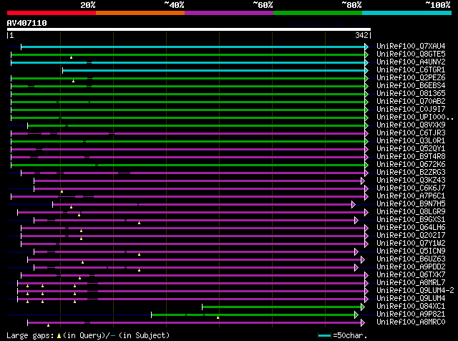Click the red 20% identity legend bar
This screenshot has width=458, height=341.
pyautogui.click(x=51, y=12)
